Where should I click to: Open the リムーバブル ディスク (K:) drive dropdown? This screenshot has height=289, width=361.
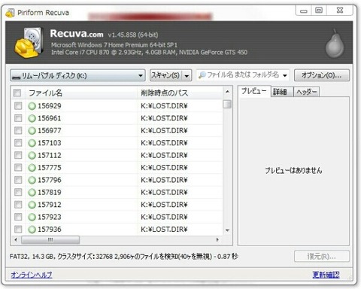pos(77,75)
